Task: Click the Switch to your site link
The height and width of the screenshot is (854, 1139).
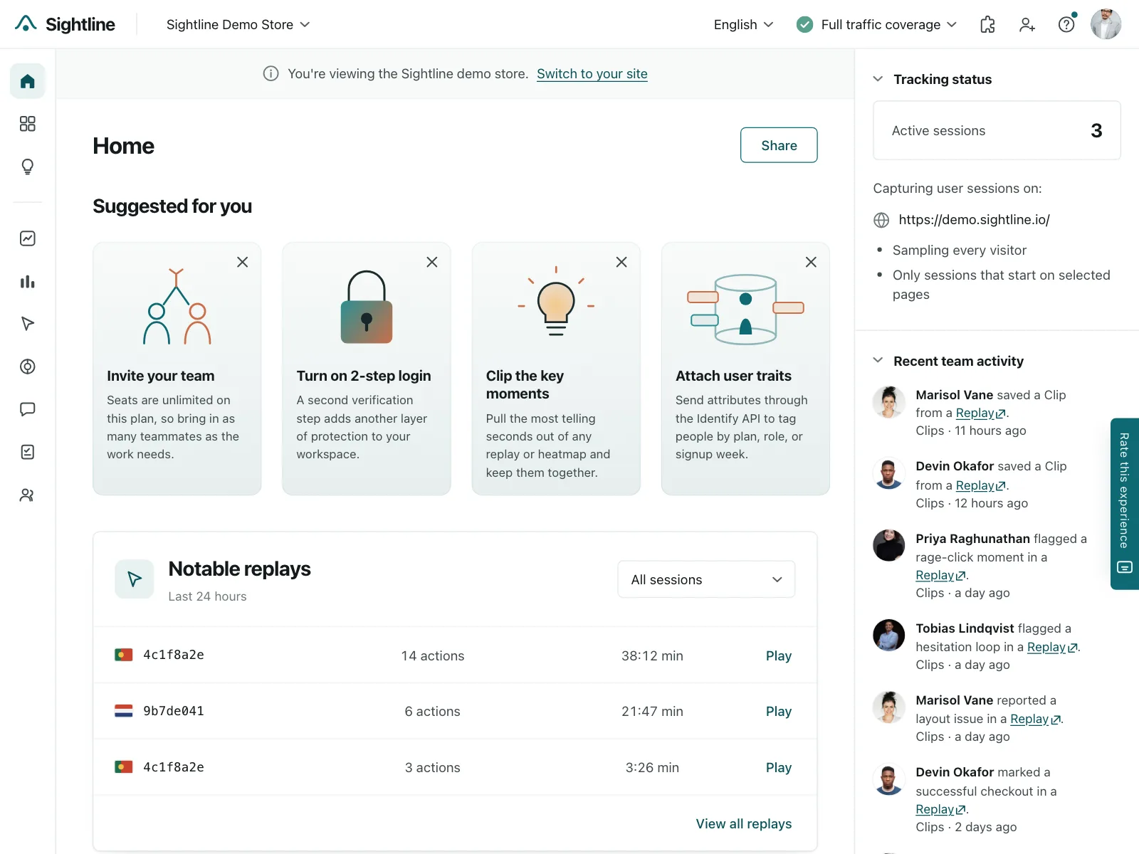Action: [x=592, y=73]
